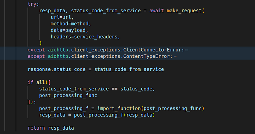Click the 'try:' keyword

34,4
